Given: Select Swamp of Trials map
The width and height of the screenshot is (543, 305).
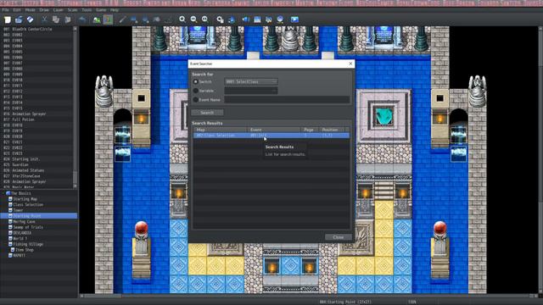Looking at the screenshot, I should click(x=28, y=227).
